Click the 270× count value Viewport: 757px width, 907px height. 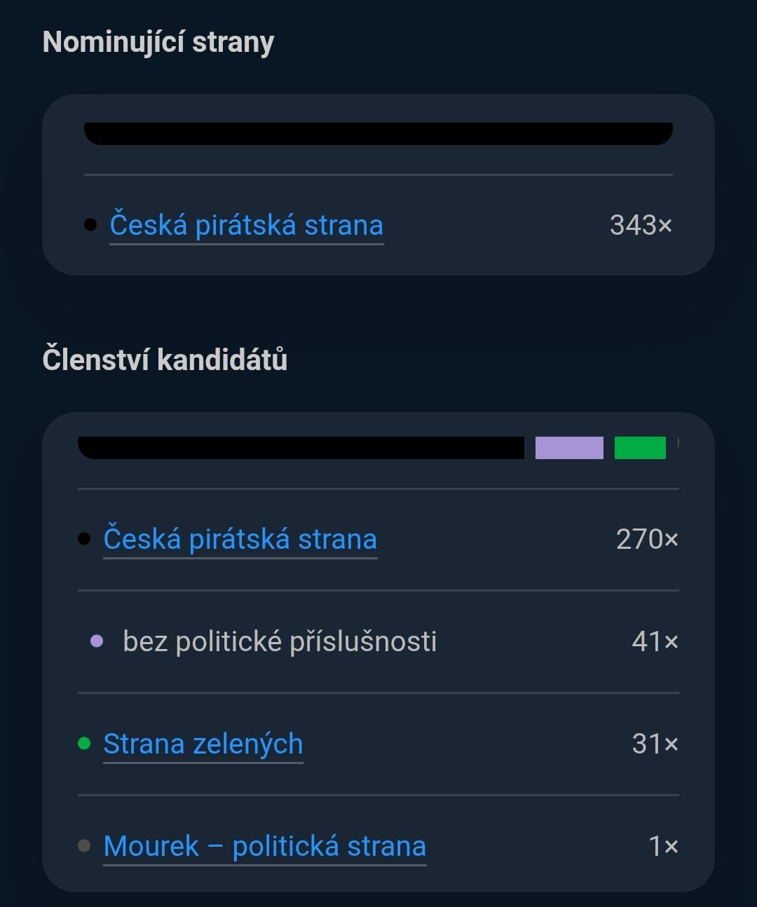click(647, 539)
